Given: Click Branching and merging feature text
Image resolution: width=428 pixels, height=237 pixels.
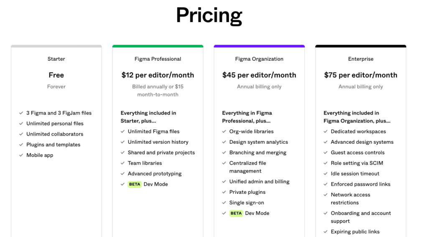Looking at the screenshot, I should click(x=257, y=153).
